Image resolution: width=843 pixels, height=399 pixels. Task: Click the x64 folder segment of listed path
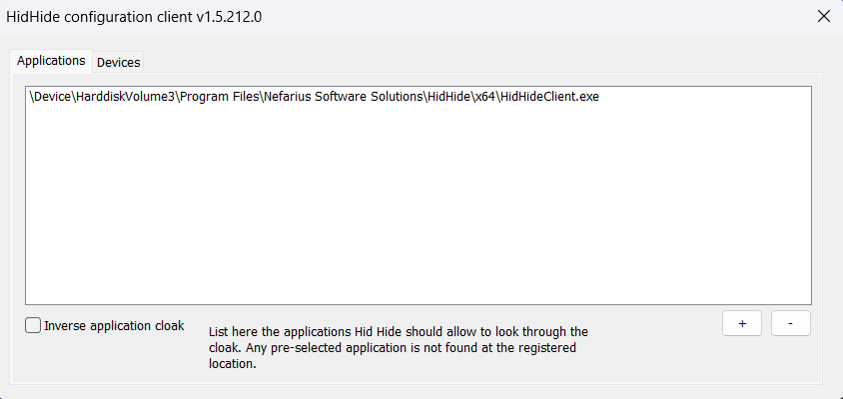point(483,97)
